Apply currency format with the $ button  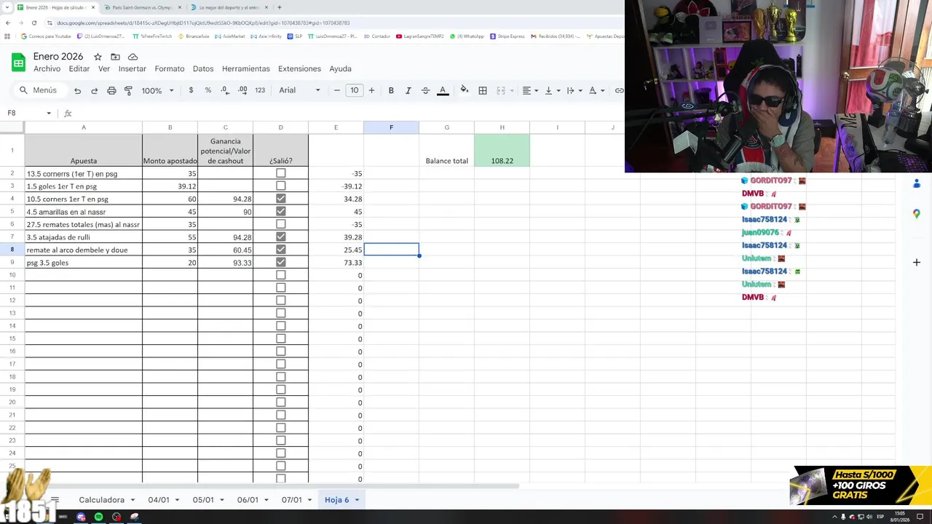click(191, 90)
